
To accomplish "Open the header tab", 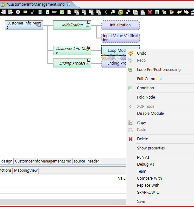I will point(93,161).
